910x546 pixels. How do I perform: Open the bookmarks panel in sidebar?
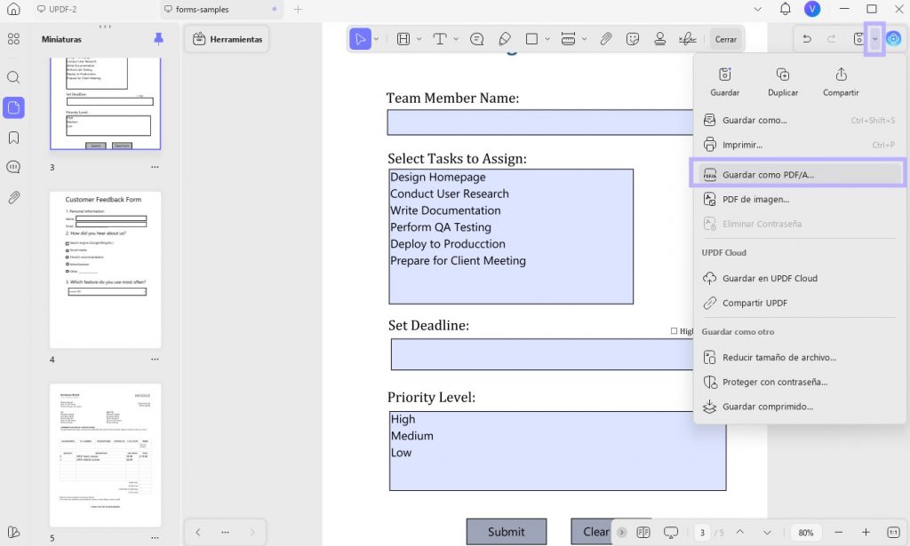click(x=13, y=138)
